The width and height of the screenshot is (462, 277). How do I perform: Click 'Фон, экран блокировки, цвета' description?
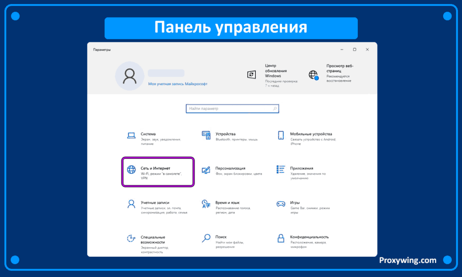(x=239, y=174)
